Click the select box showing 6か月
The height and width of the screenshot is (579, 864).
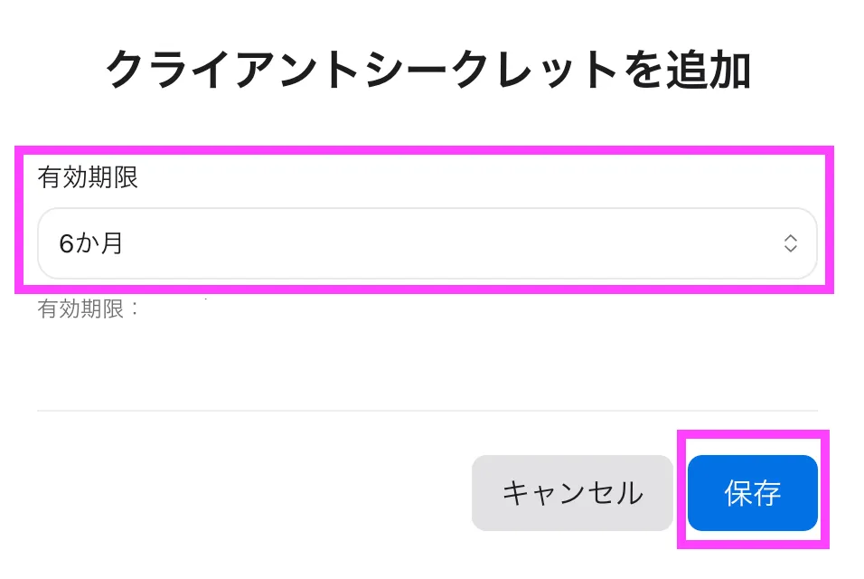pos(427,243)
